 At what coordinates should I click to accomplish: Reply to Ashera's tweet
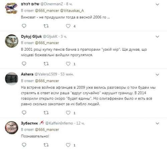[x=24, y=113]
